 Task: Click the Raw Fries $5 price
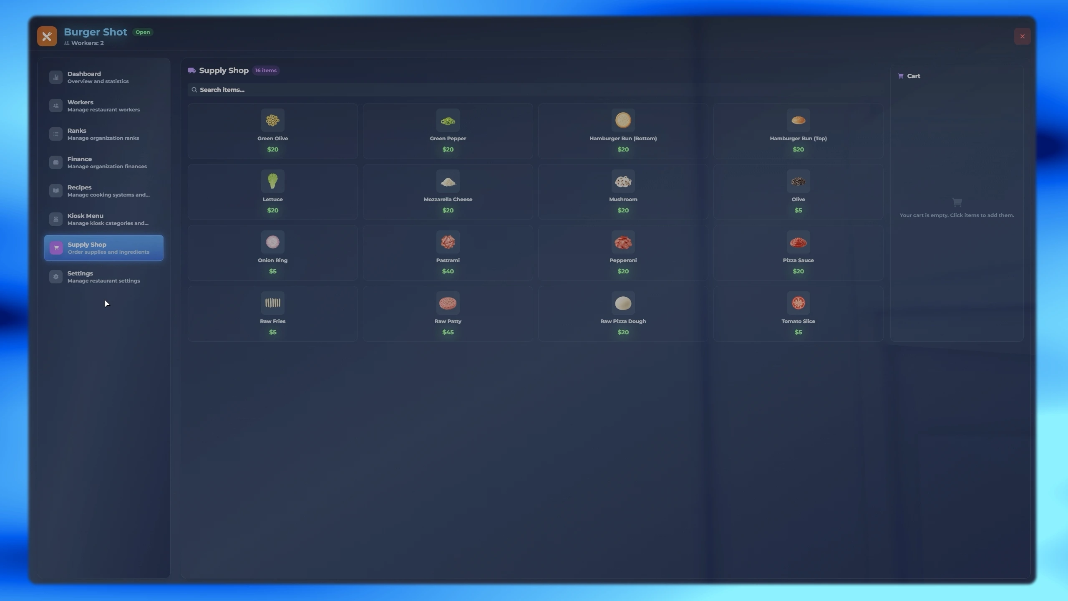click(272, 332)
